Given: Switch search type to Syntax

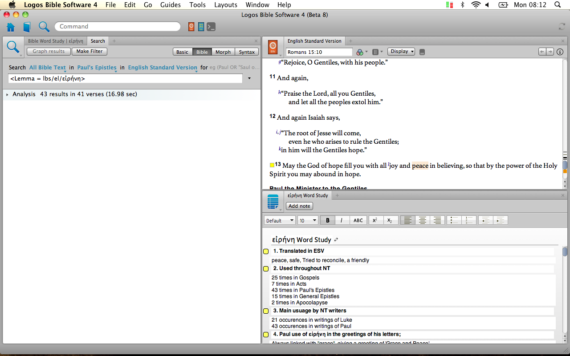Looking at the screenshot, I should [x=247, y=52].
